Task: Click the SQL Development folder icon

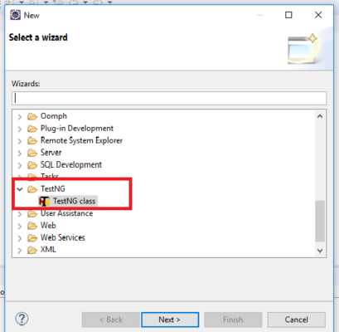Action: point(32,165)
